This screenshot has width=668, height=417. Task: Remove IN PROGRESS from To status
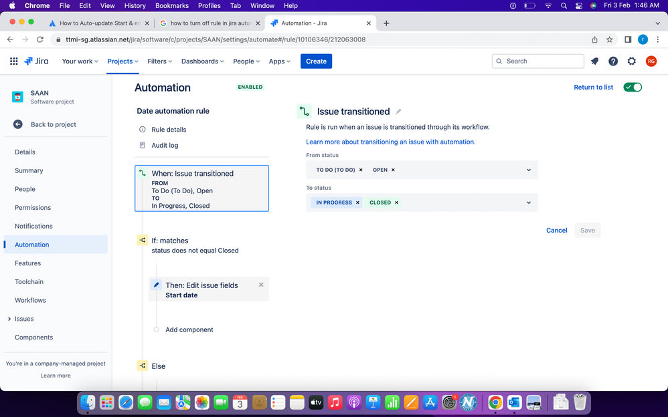coord(357,202)
